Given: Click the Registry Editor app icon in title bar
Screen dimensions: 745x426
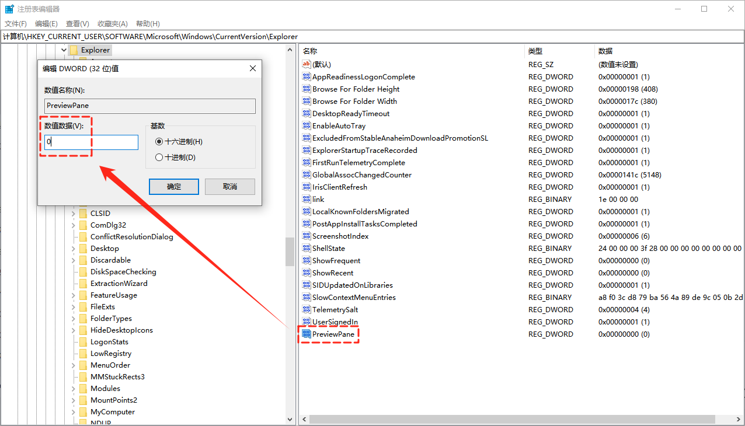Looking at the screenshot, I should pos(9,9).
